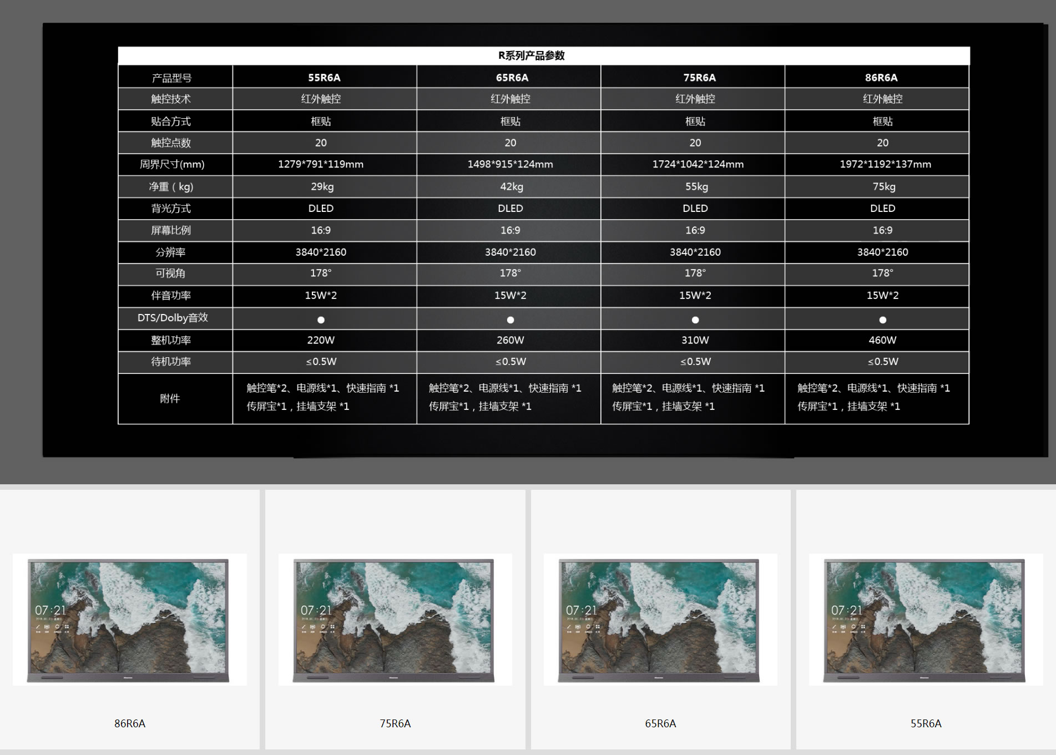Select the 65R6A product thumbnail image

point(659,620)
